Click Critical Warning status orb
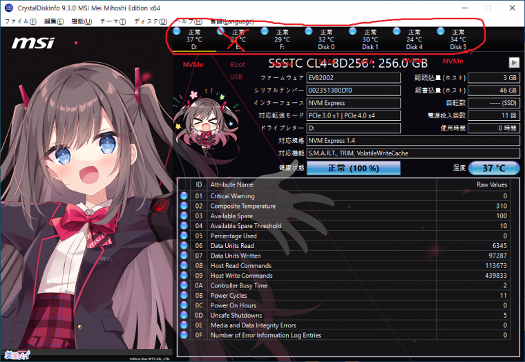This screenshot has height=362, width=525. pos(184,196)
